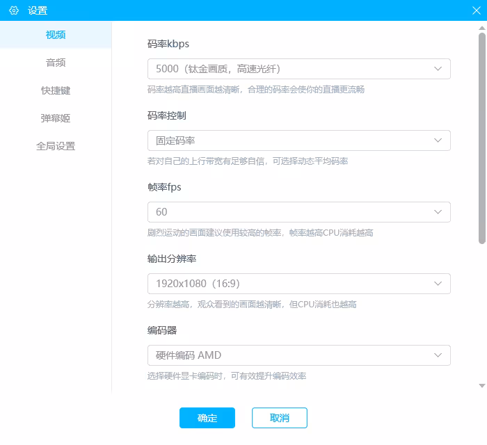Confirm settings with 确定 button
The height and width of the screenshot is (445, 487).
pos(207,418)
